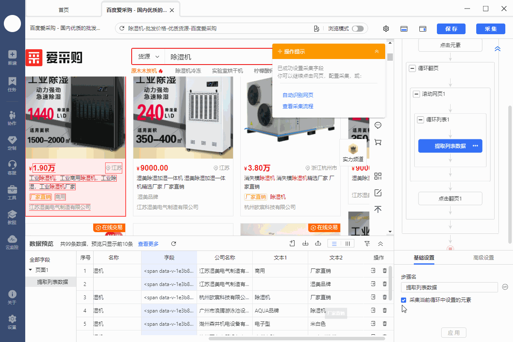Click the settings gear in the browser toolbar
Screen dimensions: 513x342
point(386,29)
